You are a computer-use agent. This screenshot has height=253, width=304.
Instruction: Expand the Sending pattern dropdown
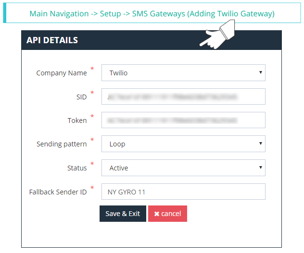183,144
